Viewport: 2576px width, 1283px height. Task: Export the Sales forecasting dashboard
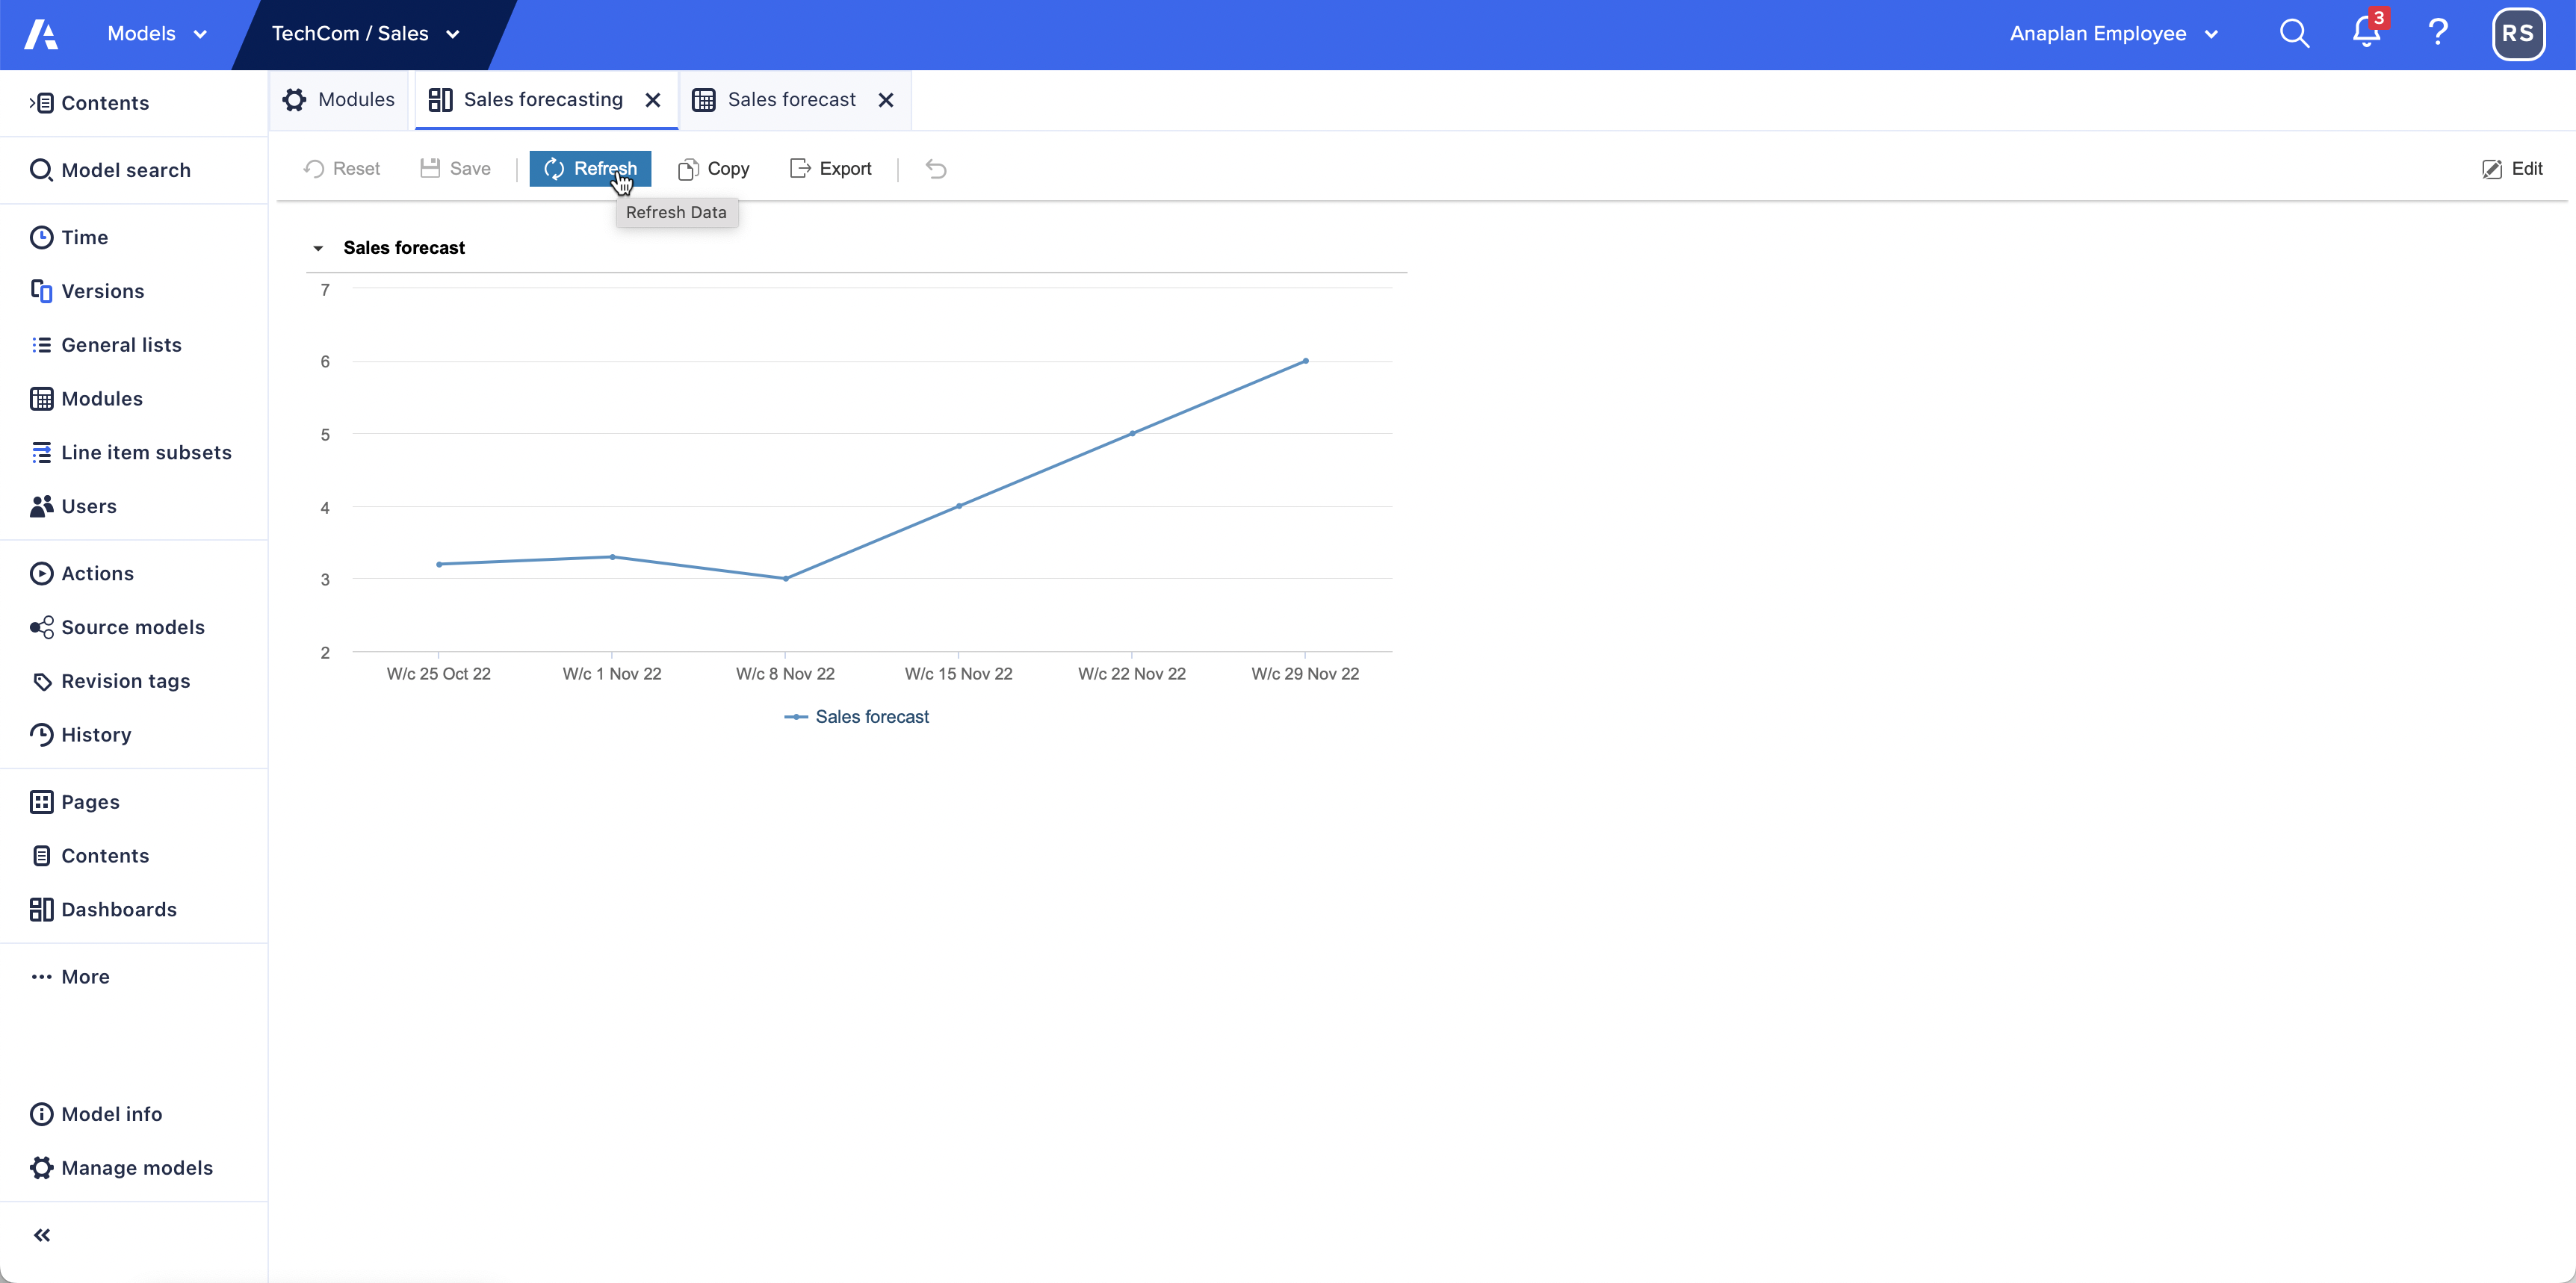(x=830, y=168)
